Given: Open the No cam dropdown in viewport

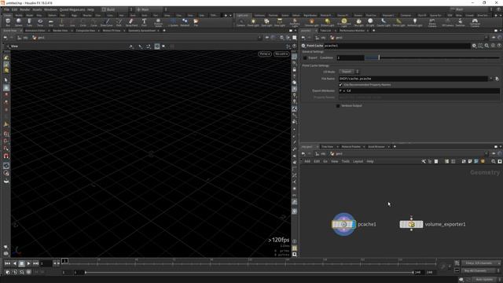Looking at the screenshot, I should pos(281,54).
